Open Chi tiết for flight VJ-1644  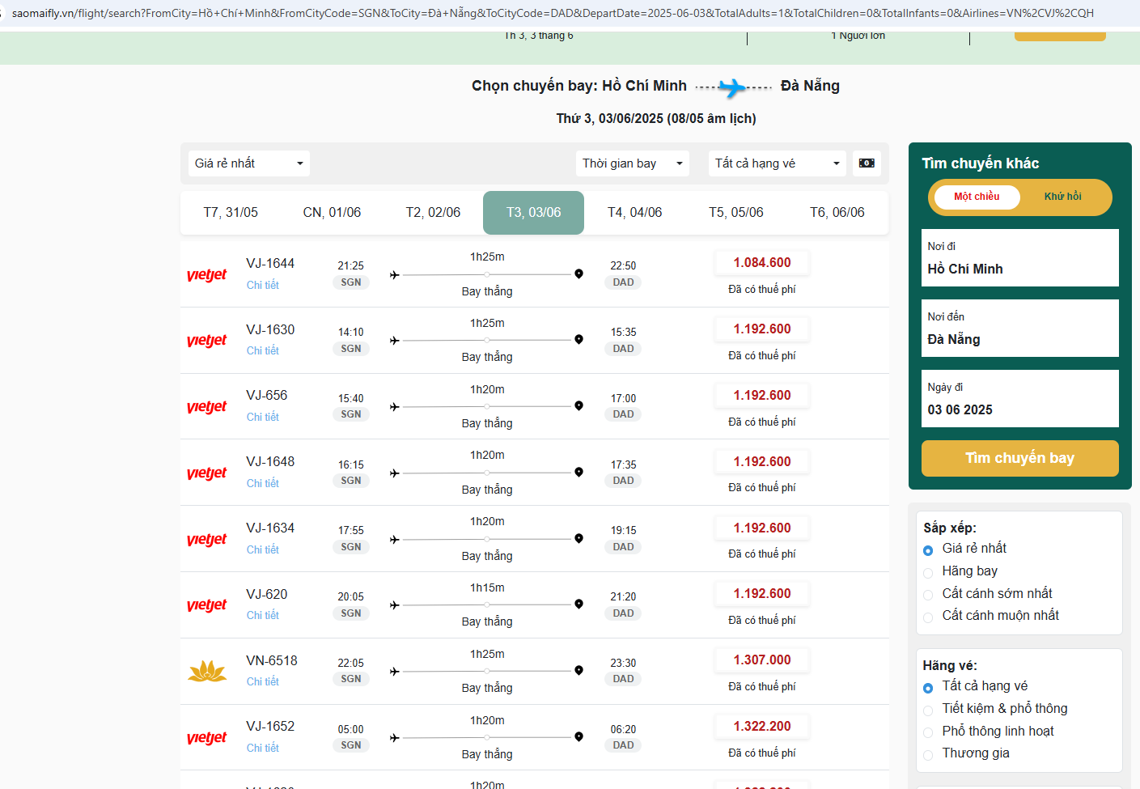click(263, 285)
